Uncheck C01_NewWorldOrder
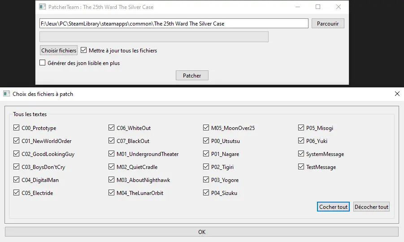Screen dimensions: 404x242 (x=16, y=141)
